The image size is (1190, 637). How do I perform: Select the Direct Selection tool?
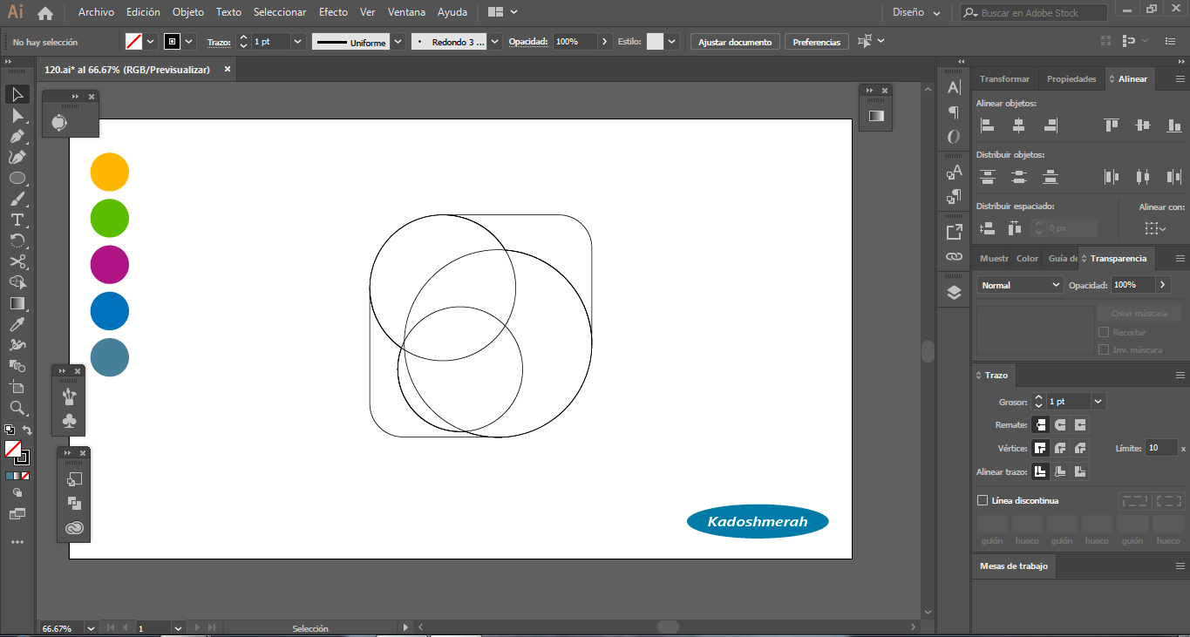17,115
